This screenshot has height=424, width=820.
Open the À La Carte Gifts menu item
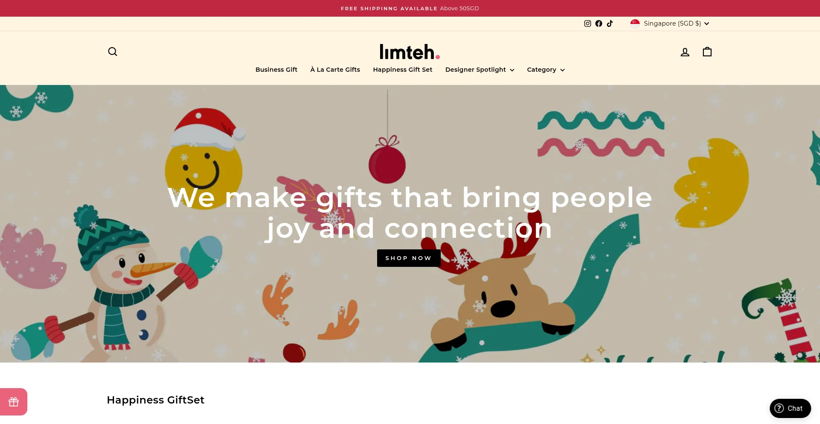tap(335, 70)
